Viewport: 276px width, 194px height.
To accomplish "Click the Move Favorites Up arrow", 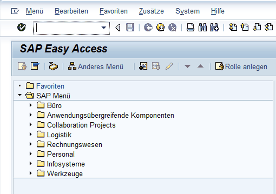I will pos(200,66).
